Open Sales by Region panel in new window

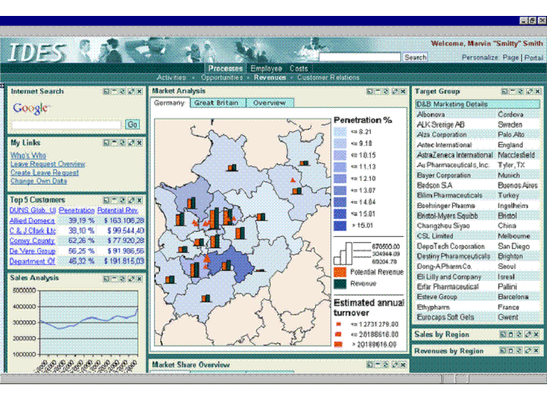tap(503, 334)
